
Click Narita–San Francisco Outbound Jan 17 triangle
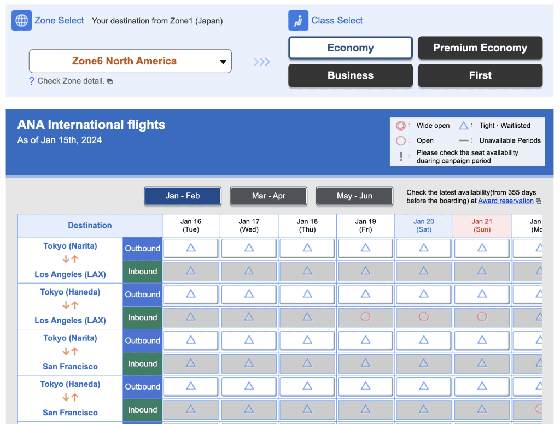click(x=249, y=340)
